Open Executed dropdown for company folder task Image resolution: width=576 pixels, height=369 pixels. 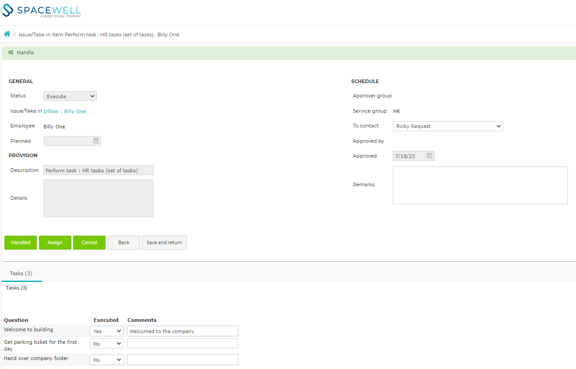click(x=106, y=360)
